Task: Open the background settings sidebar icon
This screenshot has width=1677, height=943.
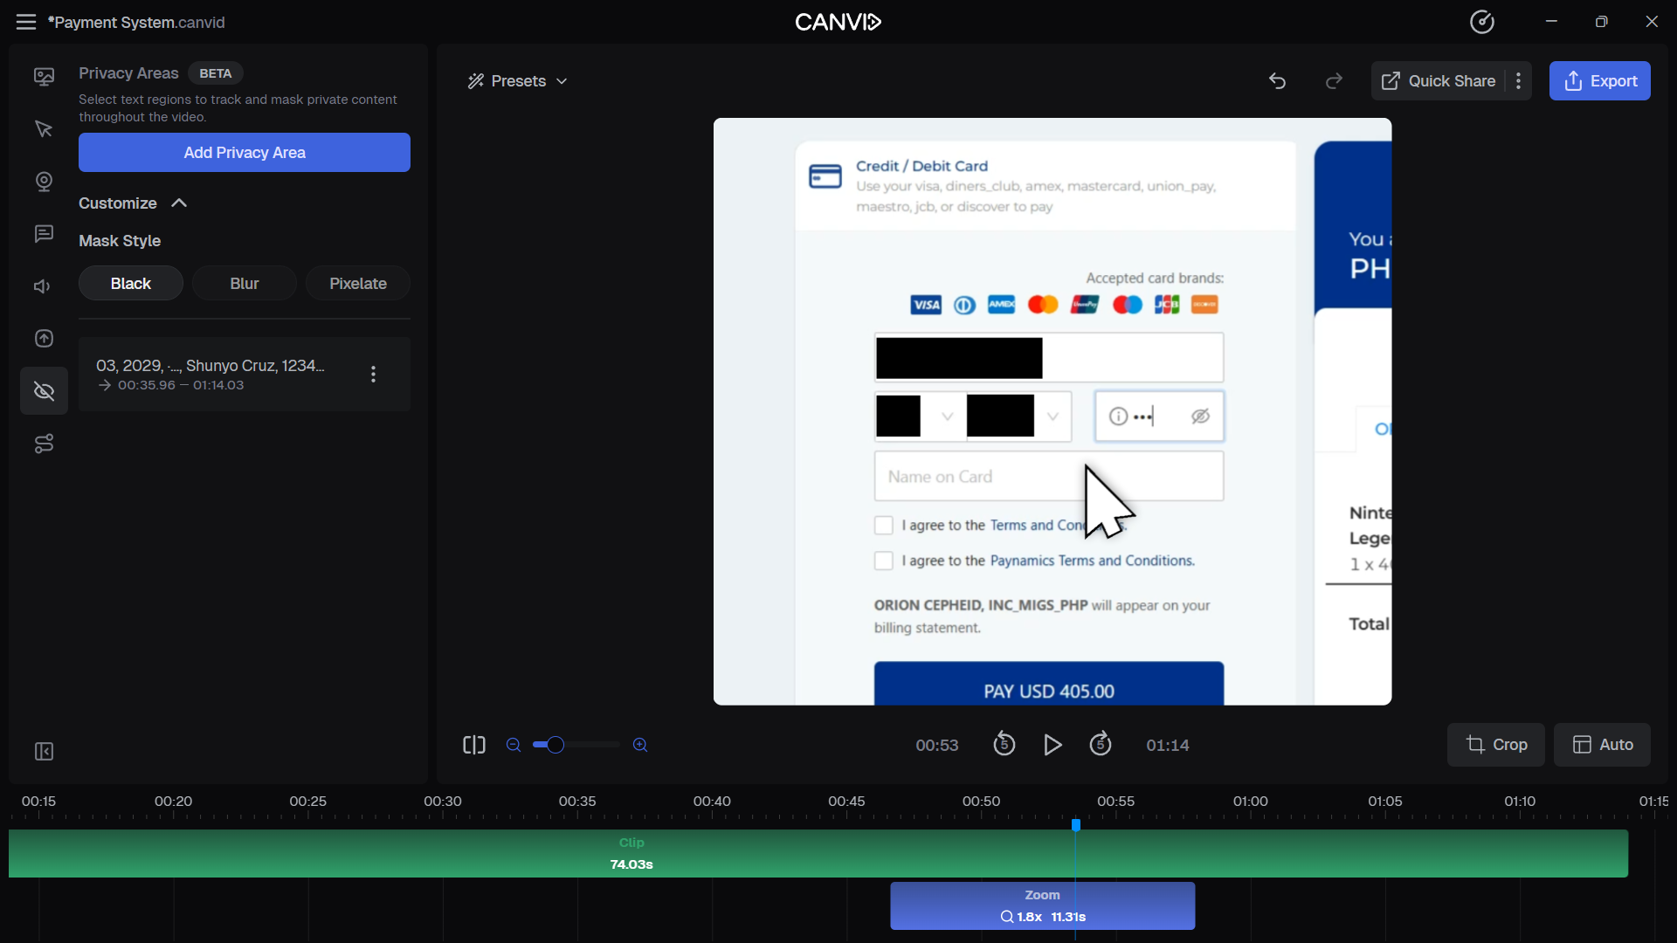Action: click(44, 77)
